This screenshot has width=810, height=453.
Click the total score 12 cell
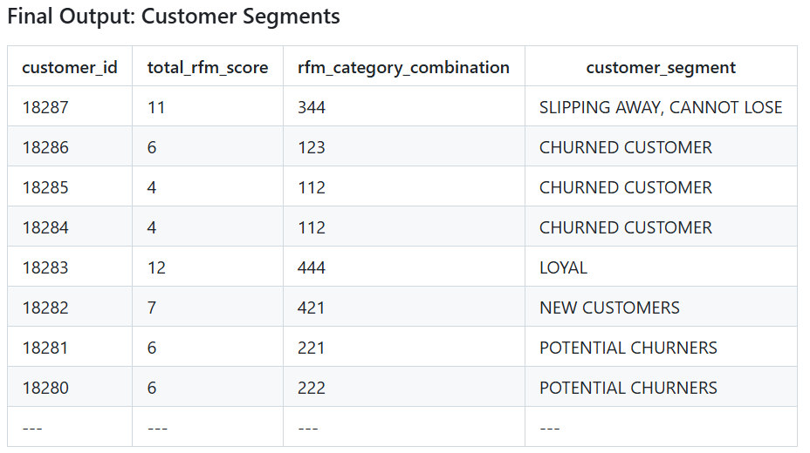[x=156, y=267]
